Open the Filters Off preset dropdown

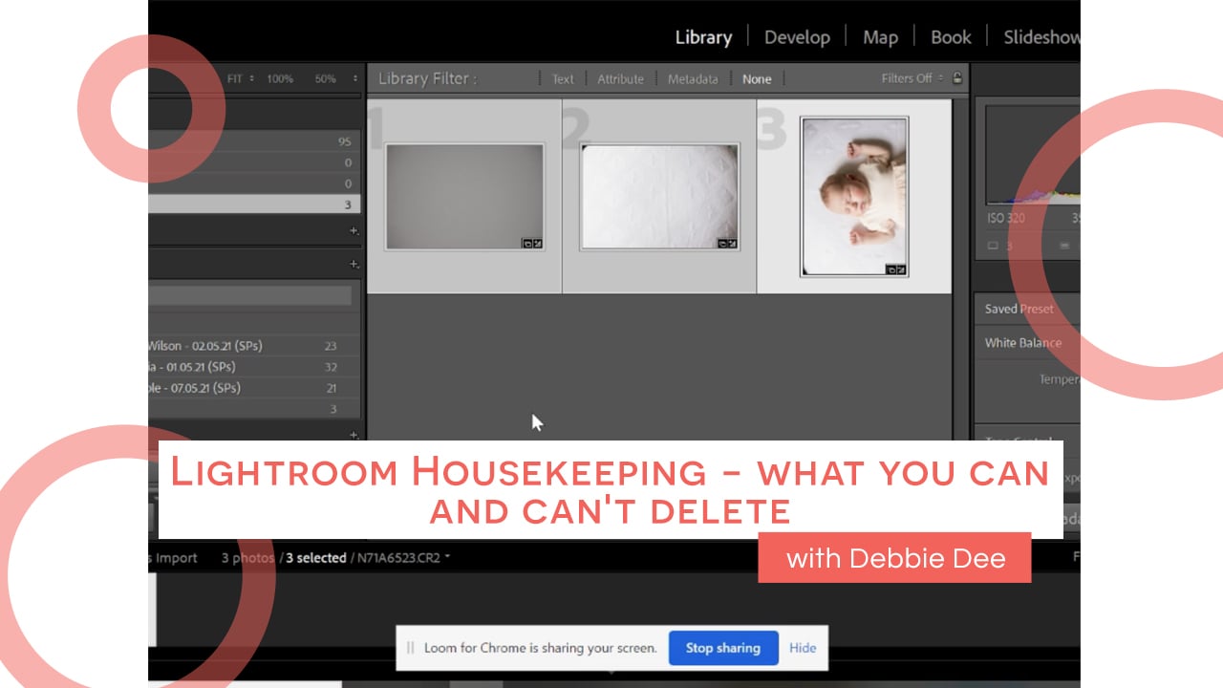pos(912,78)
